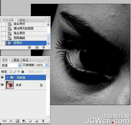Hide the 背景 layer
The height and width of the screenshot is (125, 131).
(2, 85)
